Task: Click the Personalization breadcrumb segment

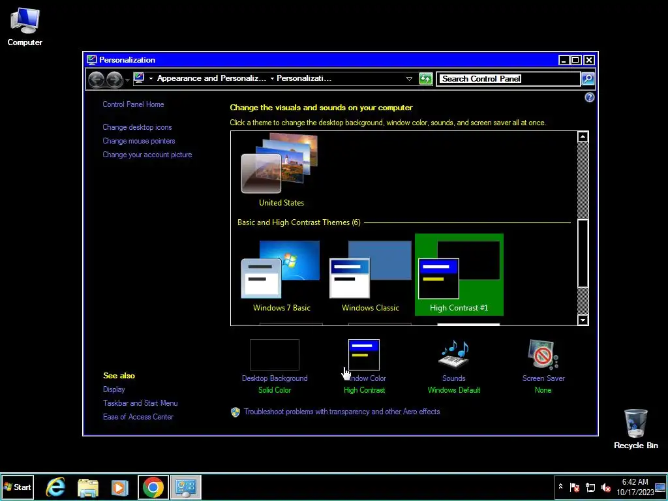Action: pyautogui.click(x=304, y=78)
